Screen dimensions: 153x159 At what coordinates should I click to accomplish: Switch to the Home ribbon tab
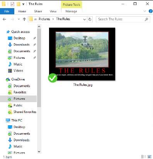[22, 11]
